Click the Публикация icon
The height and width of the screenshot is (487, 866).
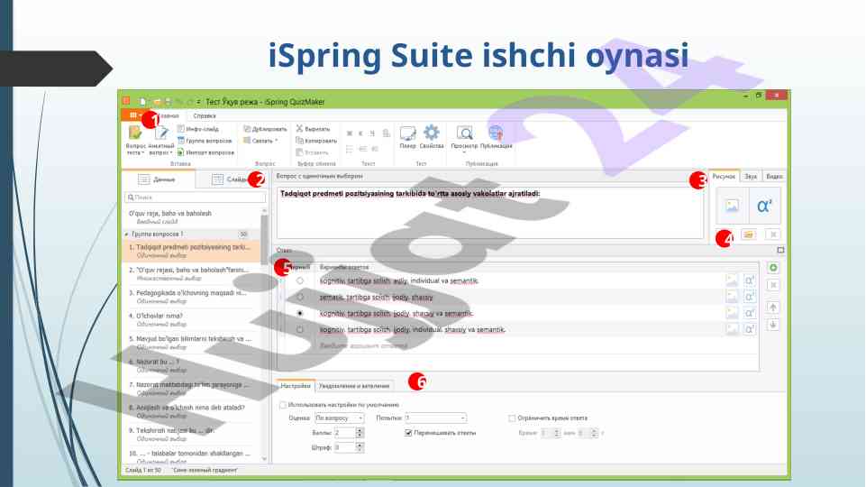[496, 133]
